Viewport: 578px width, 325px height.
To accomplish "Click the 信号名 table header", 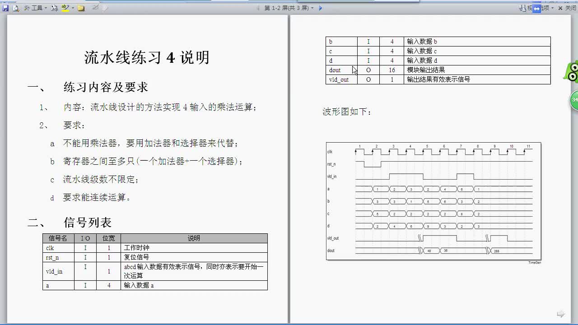I will pos(59,238).
